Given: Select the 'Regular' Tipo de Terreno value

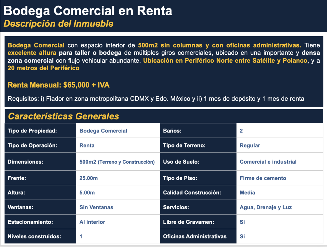Looking at the screenshot, I should [x=250, y=145].
